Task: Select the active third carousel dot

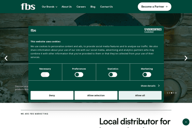Action: coord(171,93)
